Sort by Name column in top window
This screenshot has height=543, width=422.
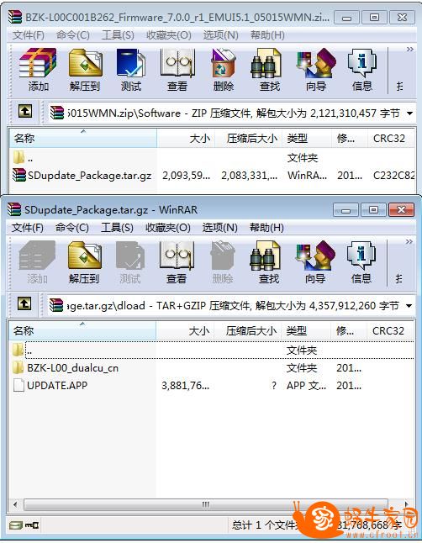[x=83, y=138]
